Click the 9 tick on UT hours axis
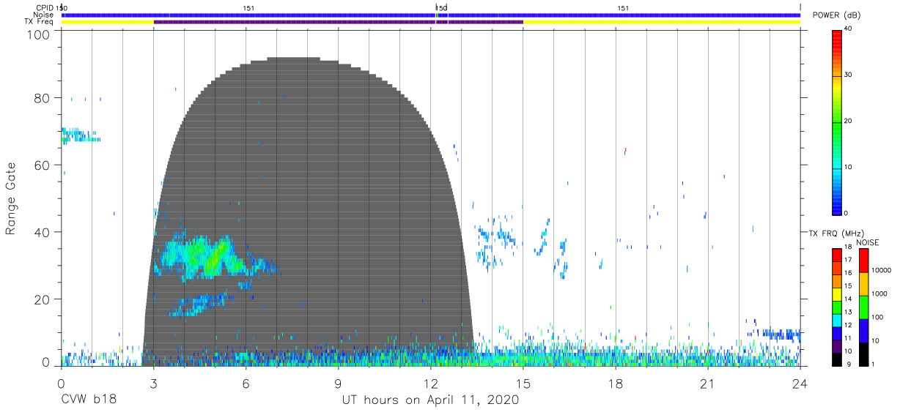 [x=338, y=383]
